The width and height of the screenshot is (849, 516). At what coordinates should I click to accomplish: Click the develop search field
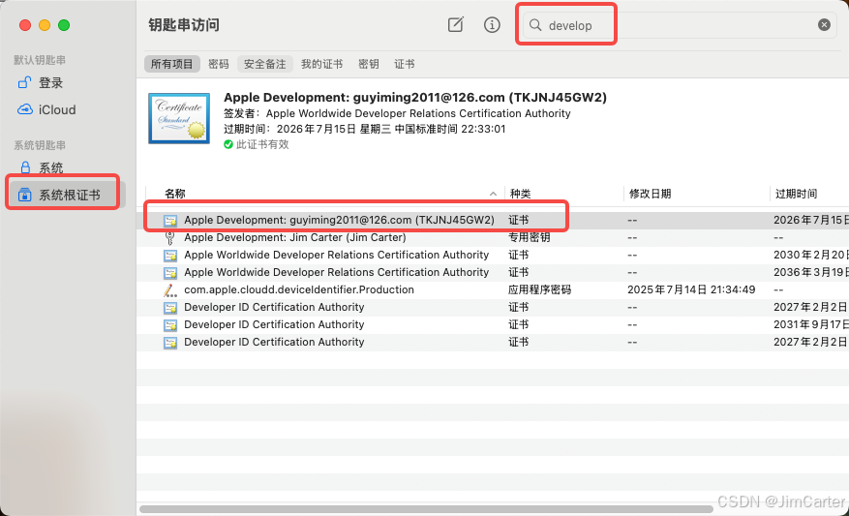click(x=680, y=25)
